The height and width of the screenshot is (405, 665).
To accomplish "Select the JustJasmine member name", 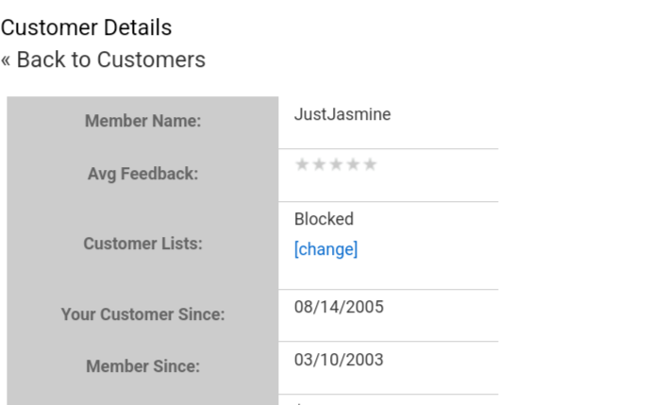I will [x=342, y=114].
